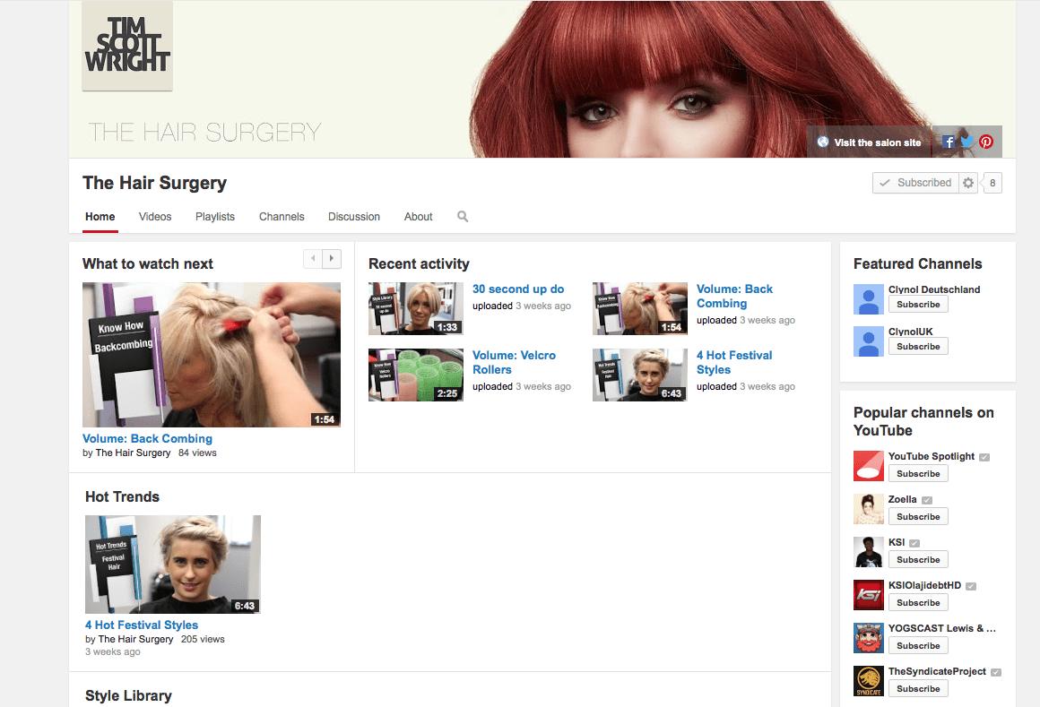Open TheSyndicateProject channel avatar
Screen dimensions: 1040x707
[869, 681]
